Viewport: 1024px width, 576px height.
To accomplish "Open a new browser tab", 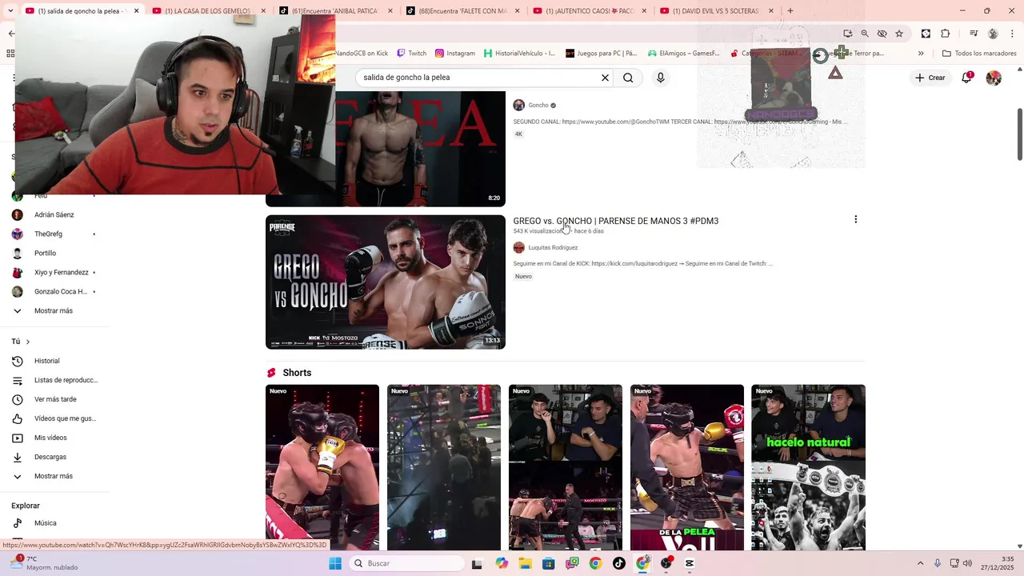I will coord(790,10).
